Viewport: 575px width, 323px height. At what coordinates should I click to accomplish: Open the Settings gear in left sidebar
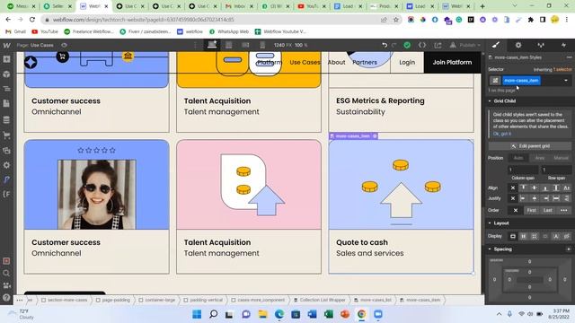click(x=6, y=165)
